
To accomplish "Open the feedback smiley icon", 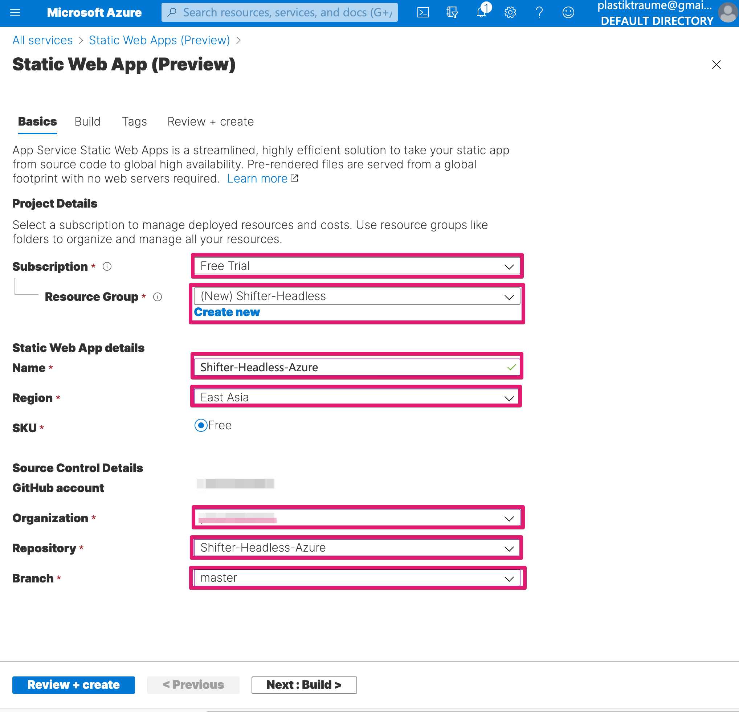I will coord(568,13).
